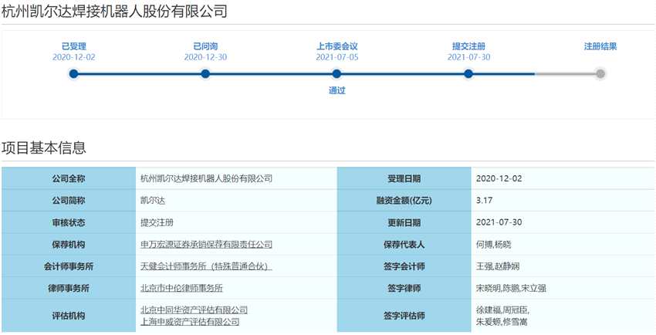Click the signing accountants 王强,赵静娴

point(498,266)
